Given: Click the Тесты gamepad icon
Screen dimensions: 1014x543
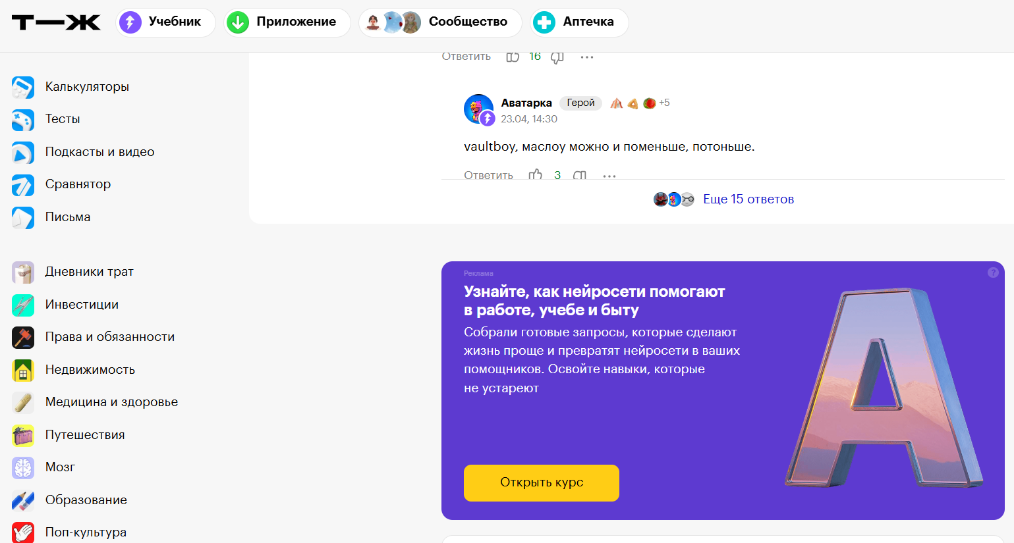Looking at the screenshot, I should point(23,119).
